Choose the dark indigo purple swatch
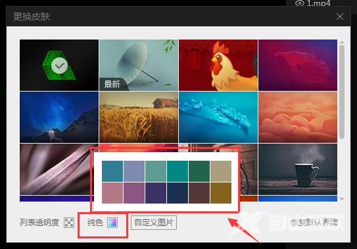357x249 pixels. pyautogui.click(x=156, y=192)
